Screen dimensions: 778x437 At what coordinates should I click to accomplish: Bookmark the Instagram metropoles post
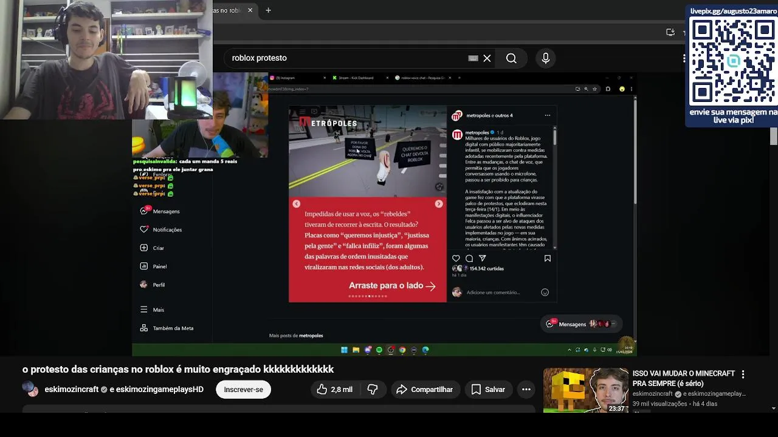(548, 259)
